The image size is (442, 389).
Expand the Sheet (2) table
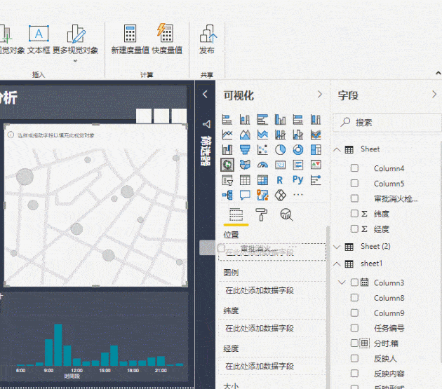point(337,247)
